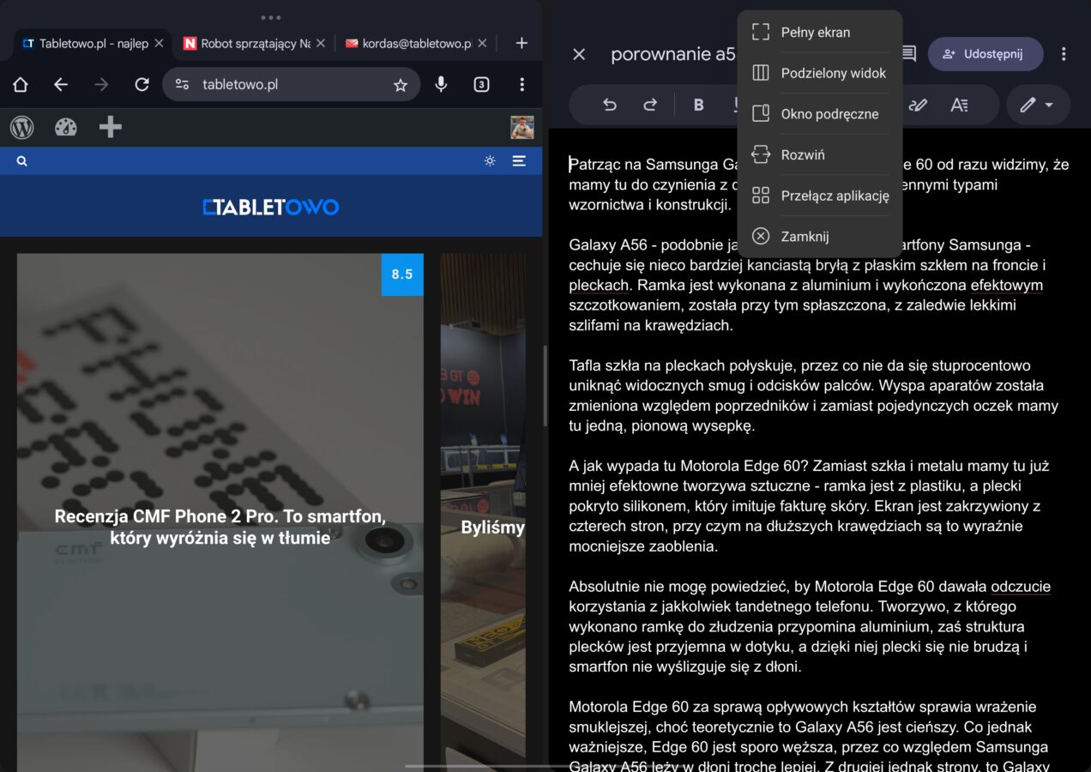Choose Przełącz aplikację option
This screenshot has height=772, width=1091.
point(820,196)
